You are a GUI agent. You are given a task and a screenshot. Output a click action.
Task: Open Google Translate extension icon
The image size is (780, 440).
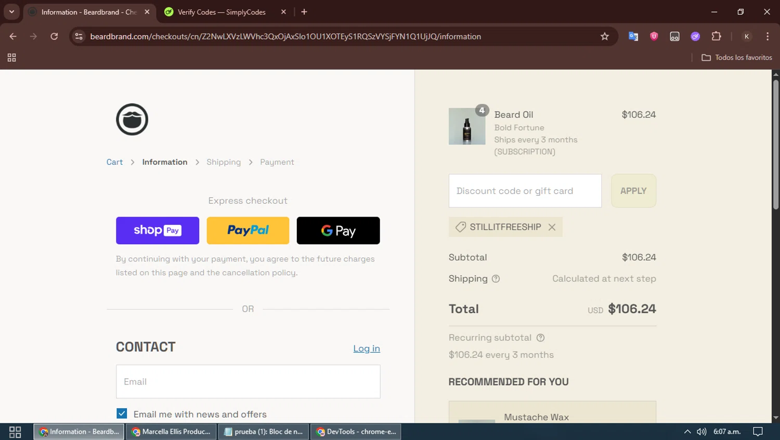pyautogui.click(x=633, y=36)
